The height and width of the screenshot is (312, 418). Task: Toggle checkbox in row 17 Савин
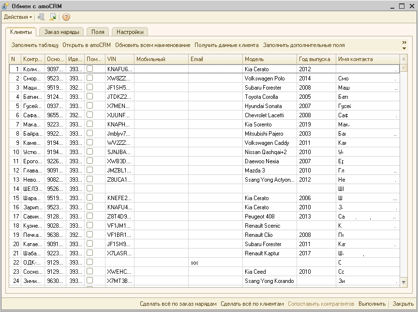pos(90,216)
